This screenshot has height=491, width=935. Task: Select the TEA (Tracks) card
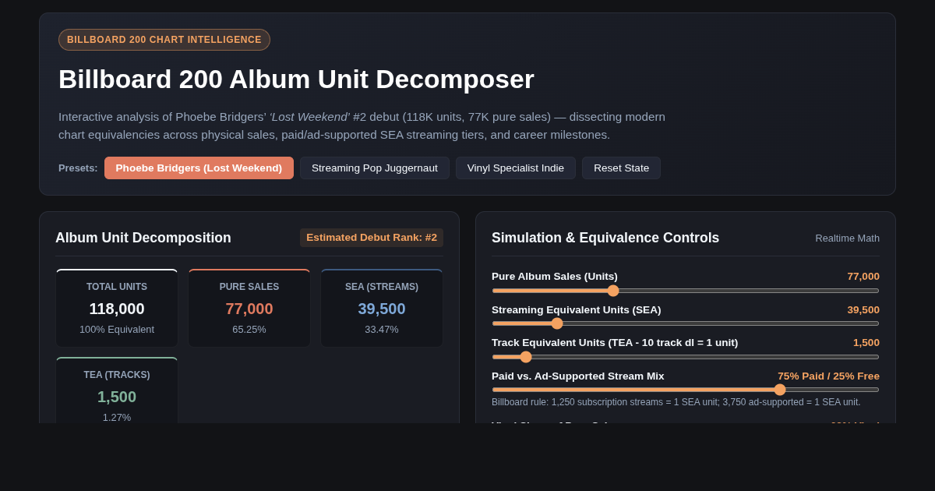117,390
